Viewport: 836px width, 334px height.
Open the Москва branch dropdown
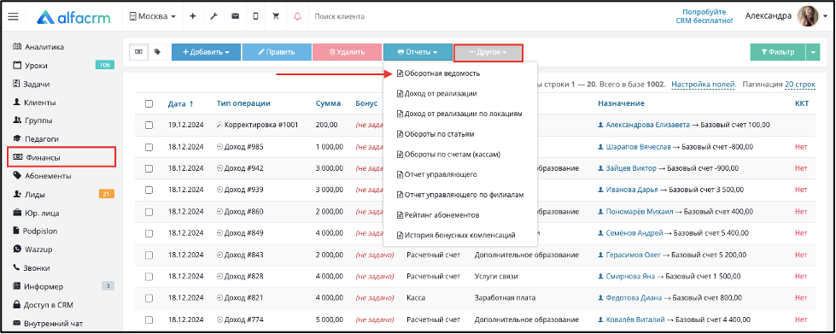(153, 16)
